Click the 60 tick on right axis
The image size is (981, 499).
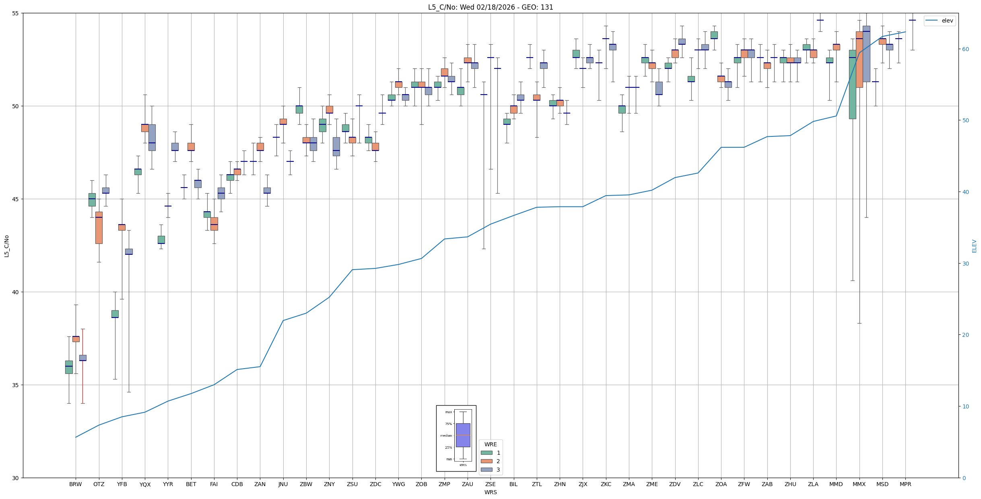coord(965,49)
